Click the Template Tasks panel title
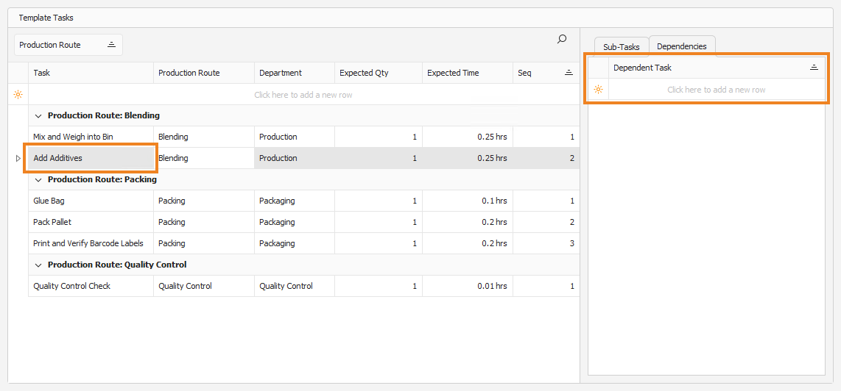Image resolution: width=841 pixels, height=391 pixels. (46, 18)
